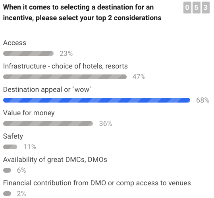
Task: Choose 'Availability of great DMCs, DMOs'
Action: coord(55,160)
